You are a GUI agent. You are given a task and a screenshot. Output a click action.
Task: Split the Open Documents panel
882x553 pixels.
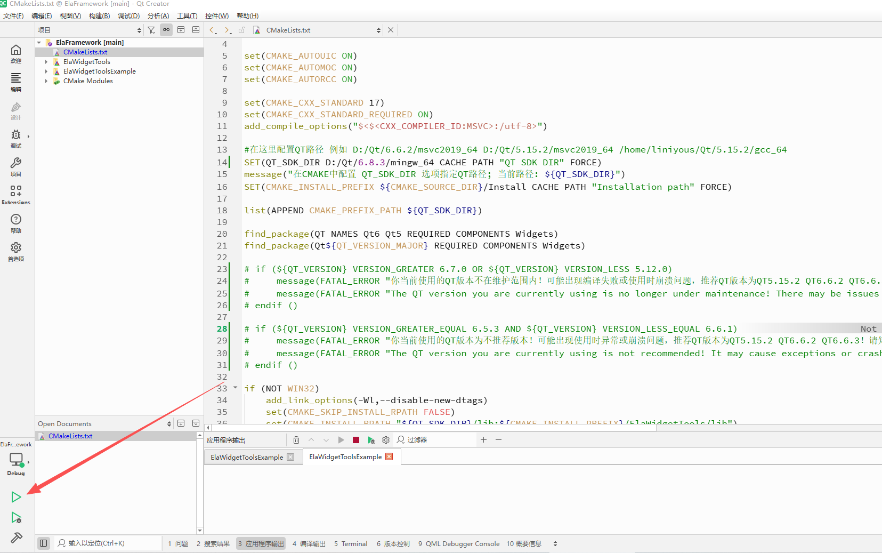181,423
